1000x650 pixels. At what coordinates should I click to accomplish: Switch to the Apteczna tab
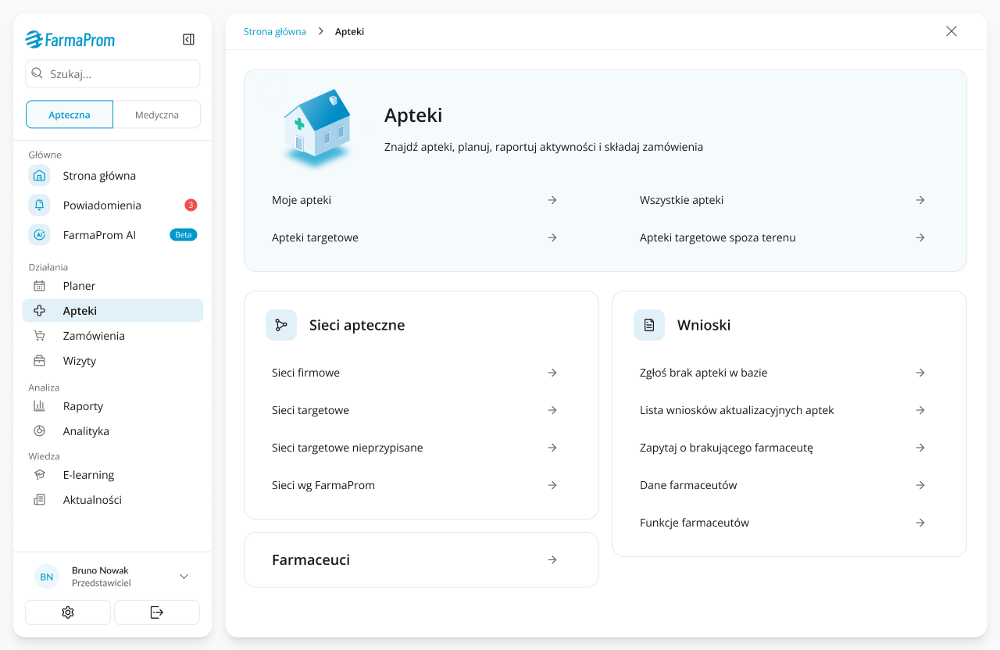[x=70, y=114]
